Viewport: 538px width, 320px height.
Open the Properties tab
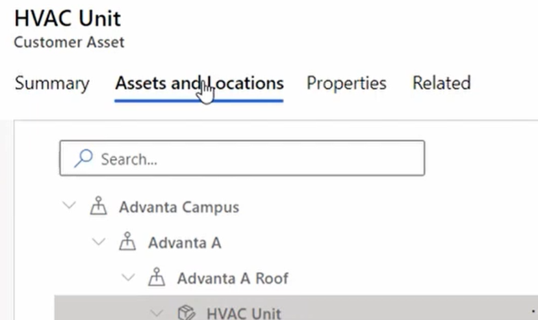coord(346,83)
